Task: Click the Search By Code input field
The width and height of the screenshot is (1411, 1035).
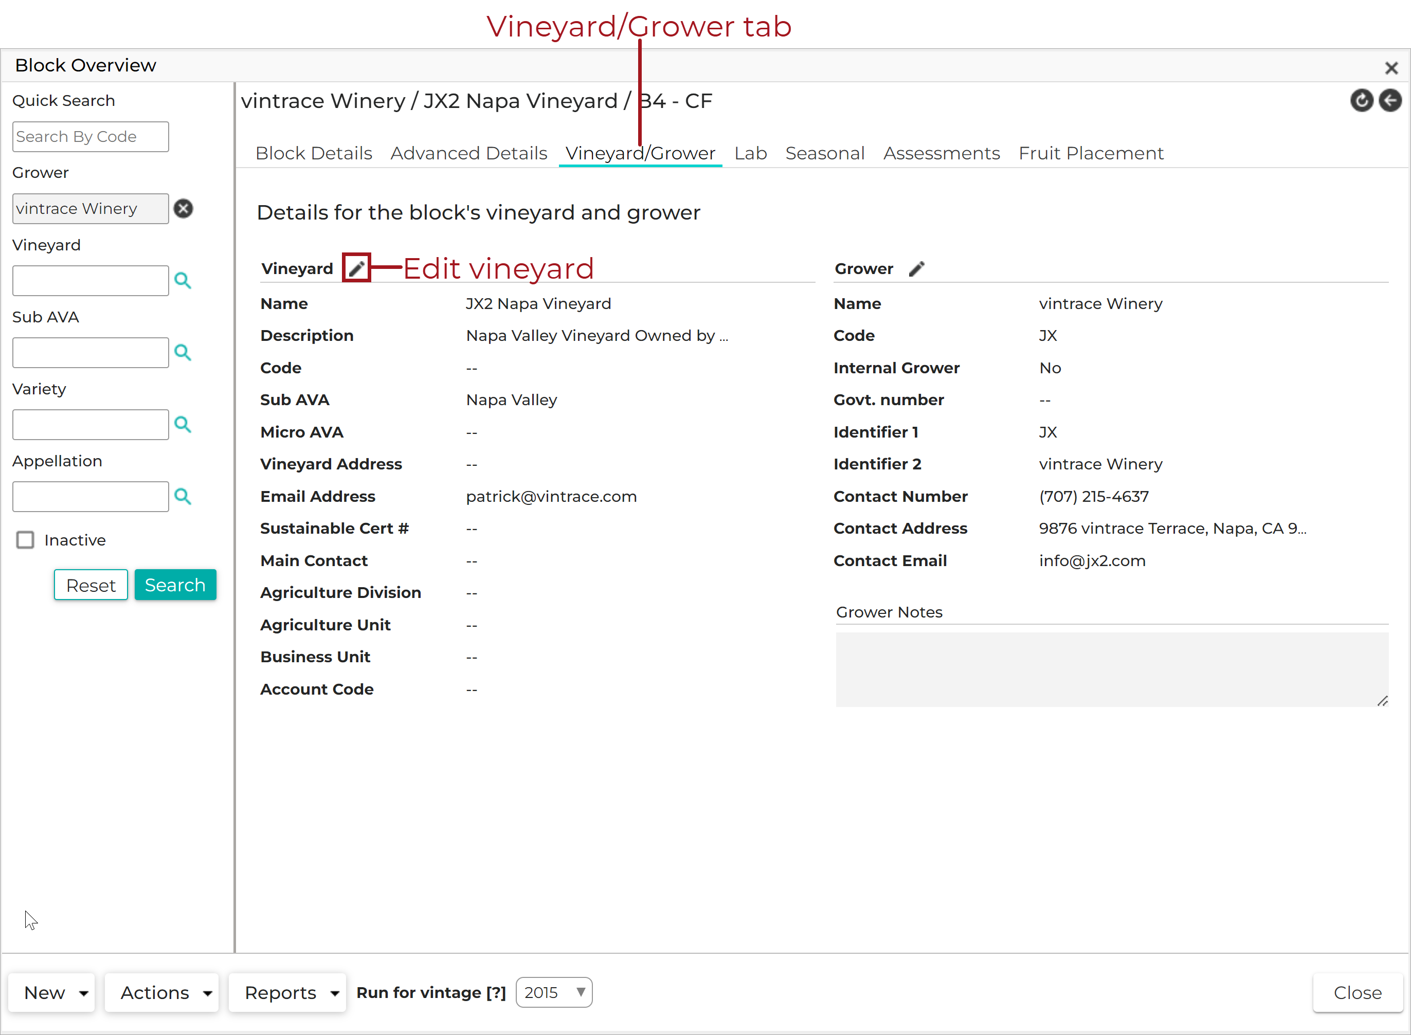Action: pyautogui.click(x=90, y=137)
